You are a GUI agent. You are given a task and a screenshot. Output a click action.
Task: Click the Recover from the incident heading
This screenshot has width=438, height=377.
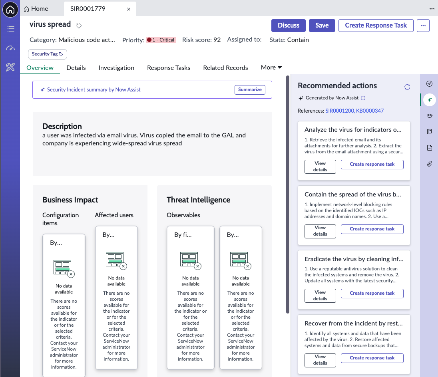(354, 323)
